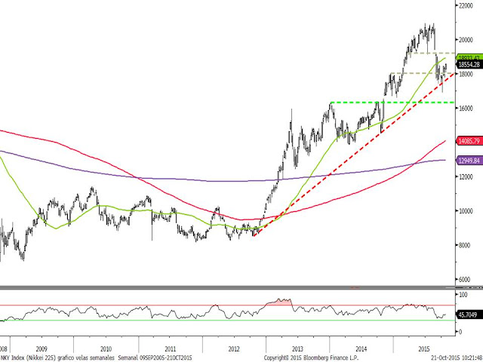The height and width of the screenshot is (362, 483).
Task: Click the 2009 year label on time axis
Action: click(42, 349)
